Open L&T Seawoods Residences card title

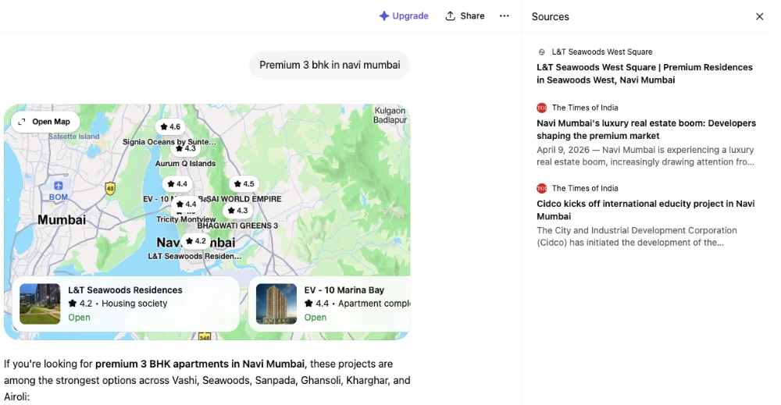[125, 290]
